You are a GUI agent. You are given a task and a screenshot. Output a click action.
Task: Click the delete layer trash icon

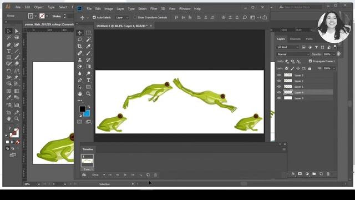328,174
